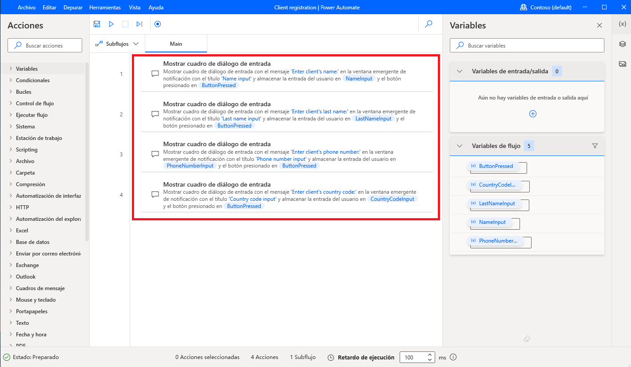The height and width of the screenshot is (367, 631).
Task: Open the Depurar menu
Action: click(73, 7)
